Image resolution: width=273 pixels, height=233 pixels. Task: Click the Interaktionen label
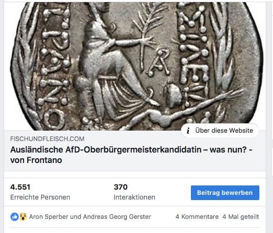(x=134, y=197)
